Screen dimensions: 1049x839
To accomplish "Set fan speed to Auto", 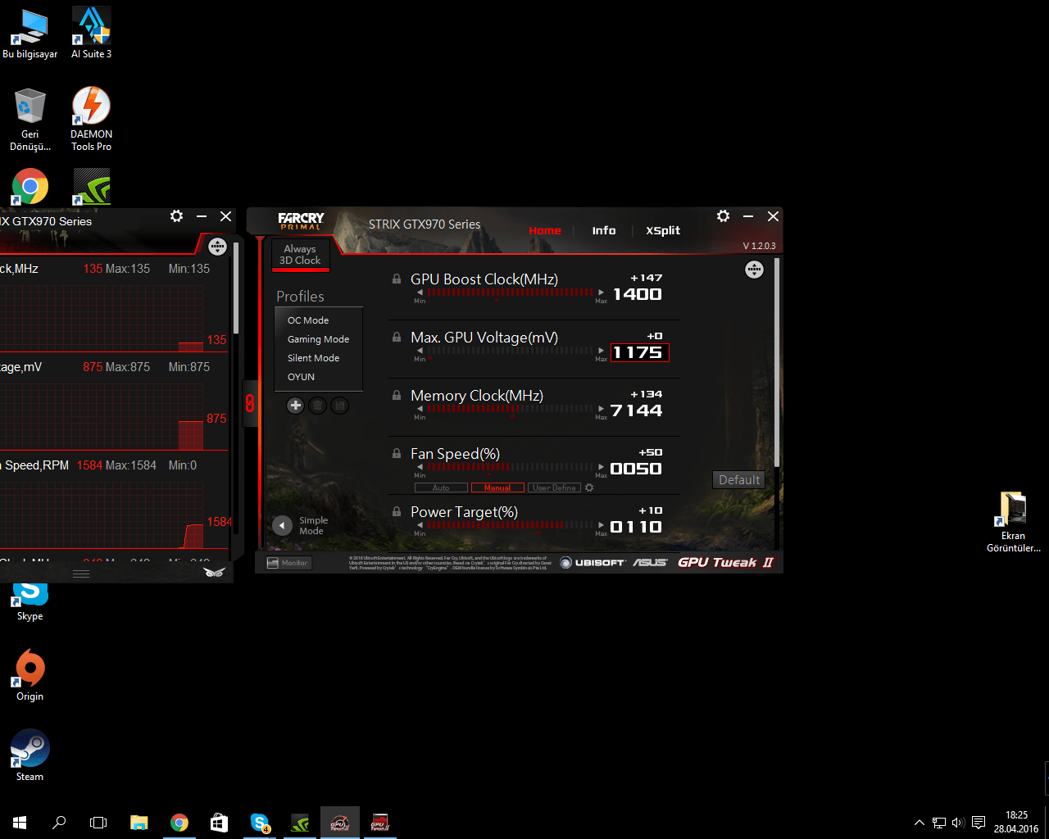I will tap(441, 488).
